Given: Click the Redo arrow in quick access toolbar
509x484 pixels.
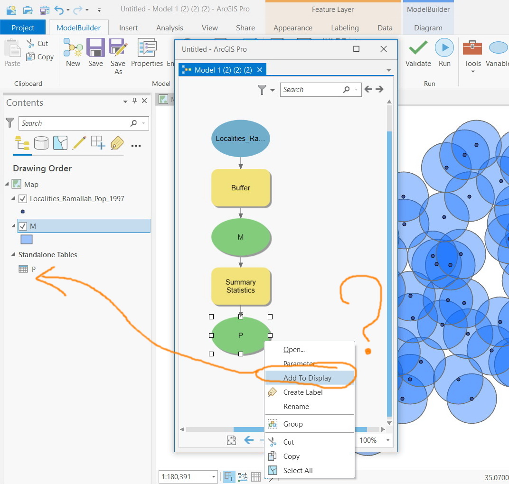Looking at the screenshot, I should tap(78, 10).
